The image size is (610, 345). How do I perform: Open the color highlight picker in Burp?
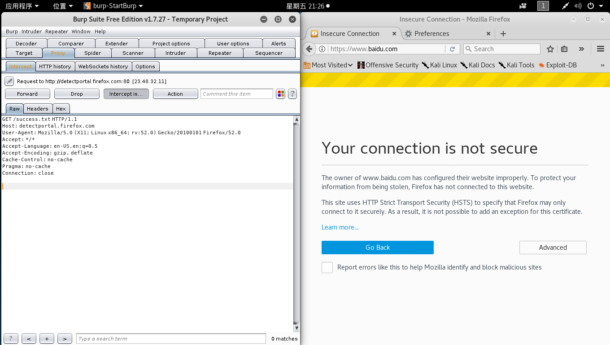(281, 94)
